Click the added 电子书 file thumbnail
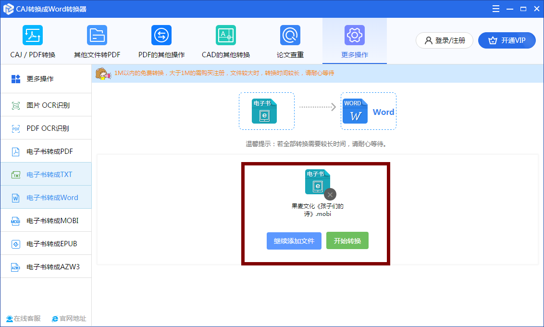544x327 pixels. coord(318,182)
